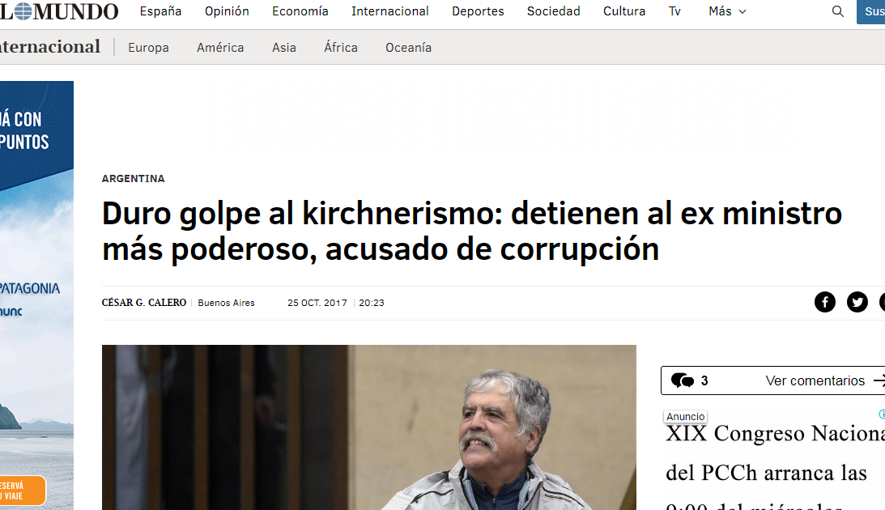Click the ad info icon
The width and height of the screenshot is (885, 510).
[x=883, y=414]
